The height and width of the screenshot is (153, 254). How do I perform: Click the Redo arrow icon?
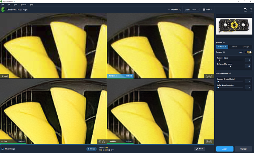coord(251,9)
